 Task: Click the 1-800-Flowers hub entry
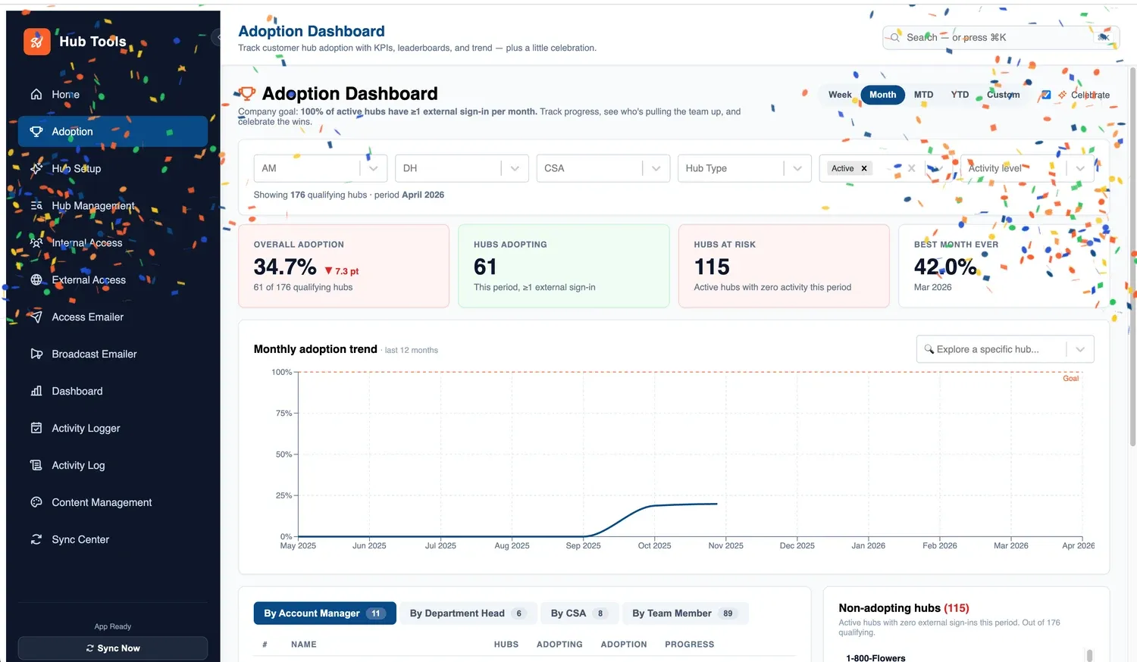(x=875, y=658)
